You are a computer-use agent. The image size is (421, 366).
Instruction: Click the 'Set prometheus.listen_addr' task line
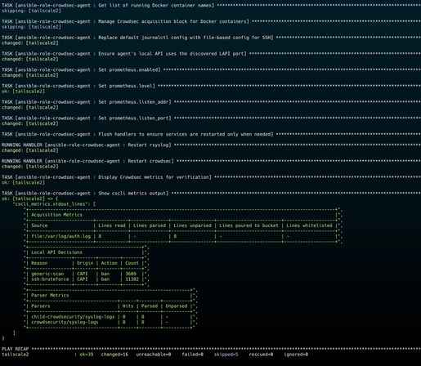pos(211,102)
